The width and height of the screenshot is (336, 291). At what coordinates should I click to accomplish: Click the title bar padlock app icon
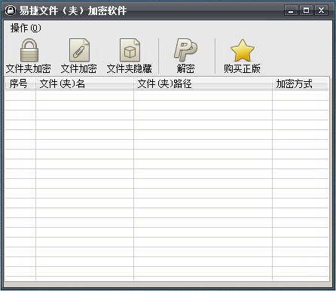pos(11,11)
